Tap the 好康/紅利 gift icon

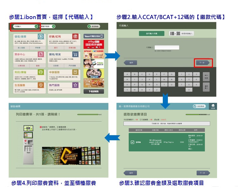pyautogui.click(x=75, y=36)
